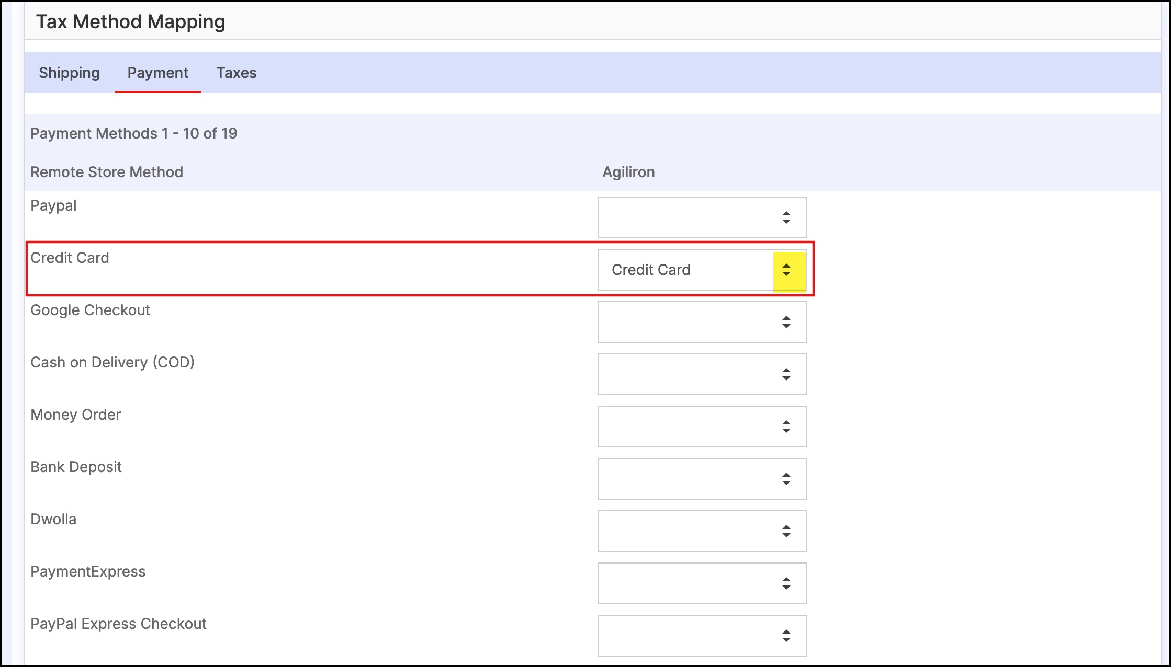Click the Cash on Delivery (COD) label
The image size is (1171, 667).
click(112, 362)
